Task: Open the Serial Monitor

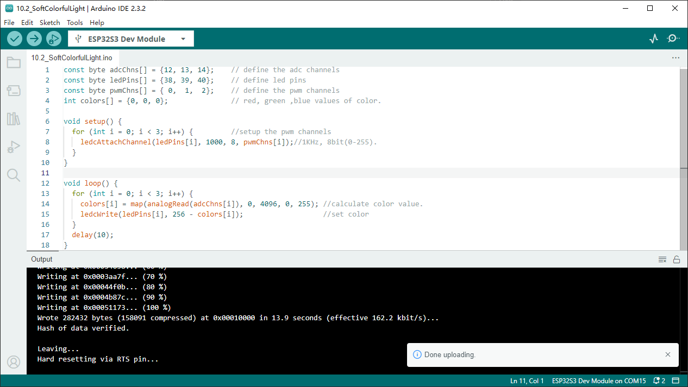Action: coord(673,39)
